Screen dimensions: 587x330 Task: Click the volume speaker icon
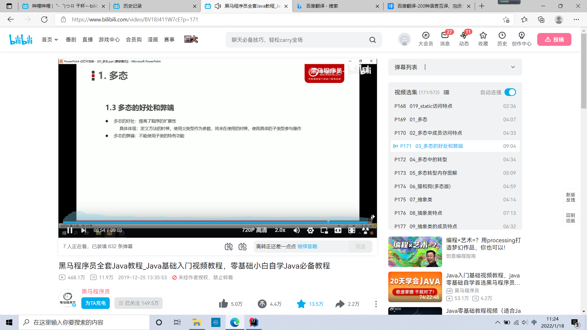pyautogui.click(x=297, y=231)
